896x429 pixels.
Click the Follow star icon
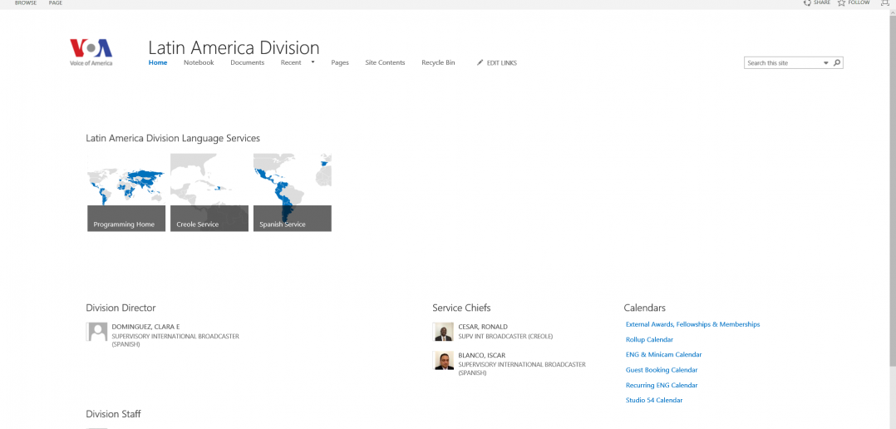[841, 2]
